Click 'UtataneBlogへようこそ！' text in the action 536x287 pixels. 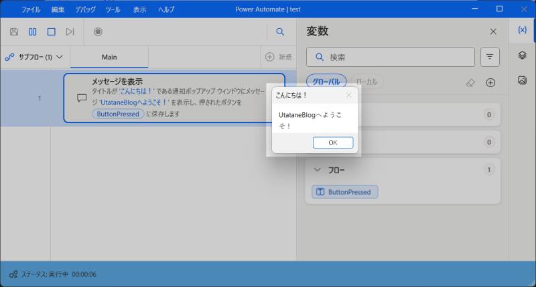(x=133, y=102)
